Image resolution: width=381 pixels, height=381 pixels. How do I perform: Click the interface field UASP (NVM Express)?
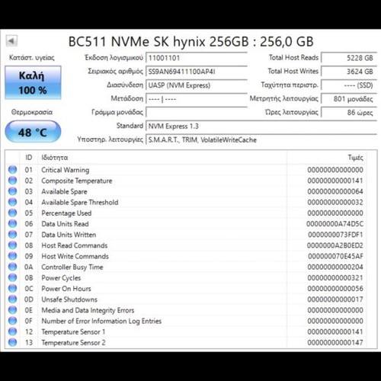pyautogui.click(x=197, y=85)
